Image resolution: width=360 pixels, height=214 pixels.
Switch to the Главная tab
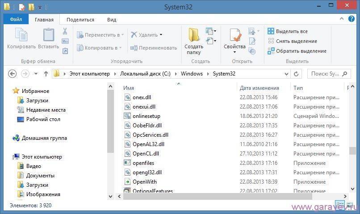tap(44, 20)
